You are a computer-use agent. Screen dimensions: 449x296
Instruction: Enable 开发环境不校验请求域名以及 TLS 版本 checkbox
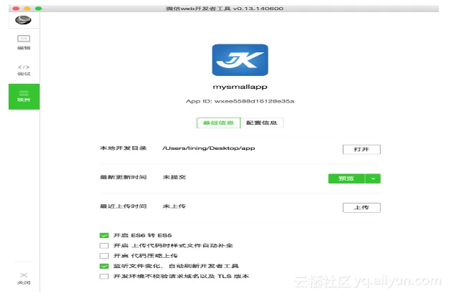[x=104, y=276]
